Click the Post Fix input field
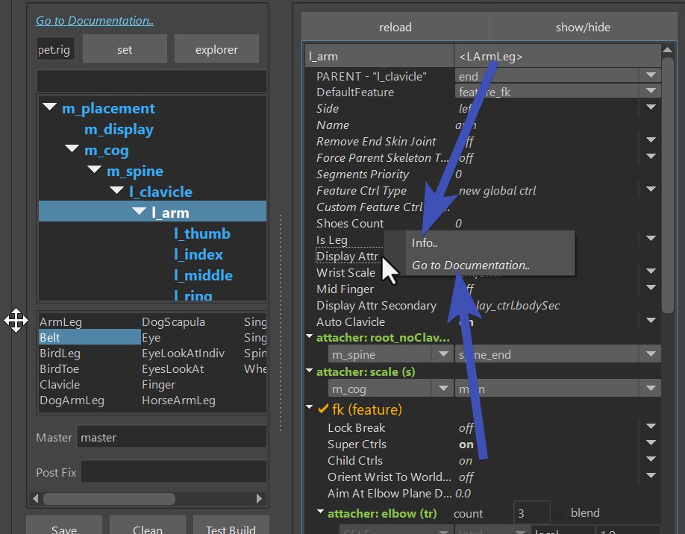 click(172, 471)
